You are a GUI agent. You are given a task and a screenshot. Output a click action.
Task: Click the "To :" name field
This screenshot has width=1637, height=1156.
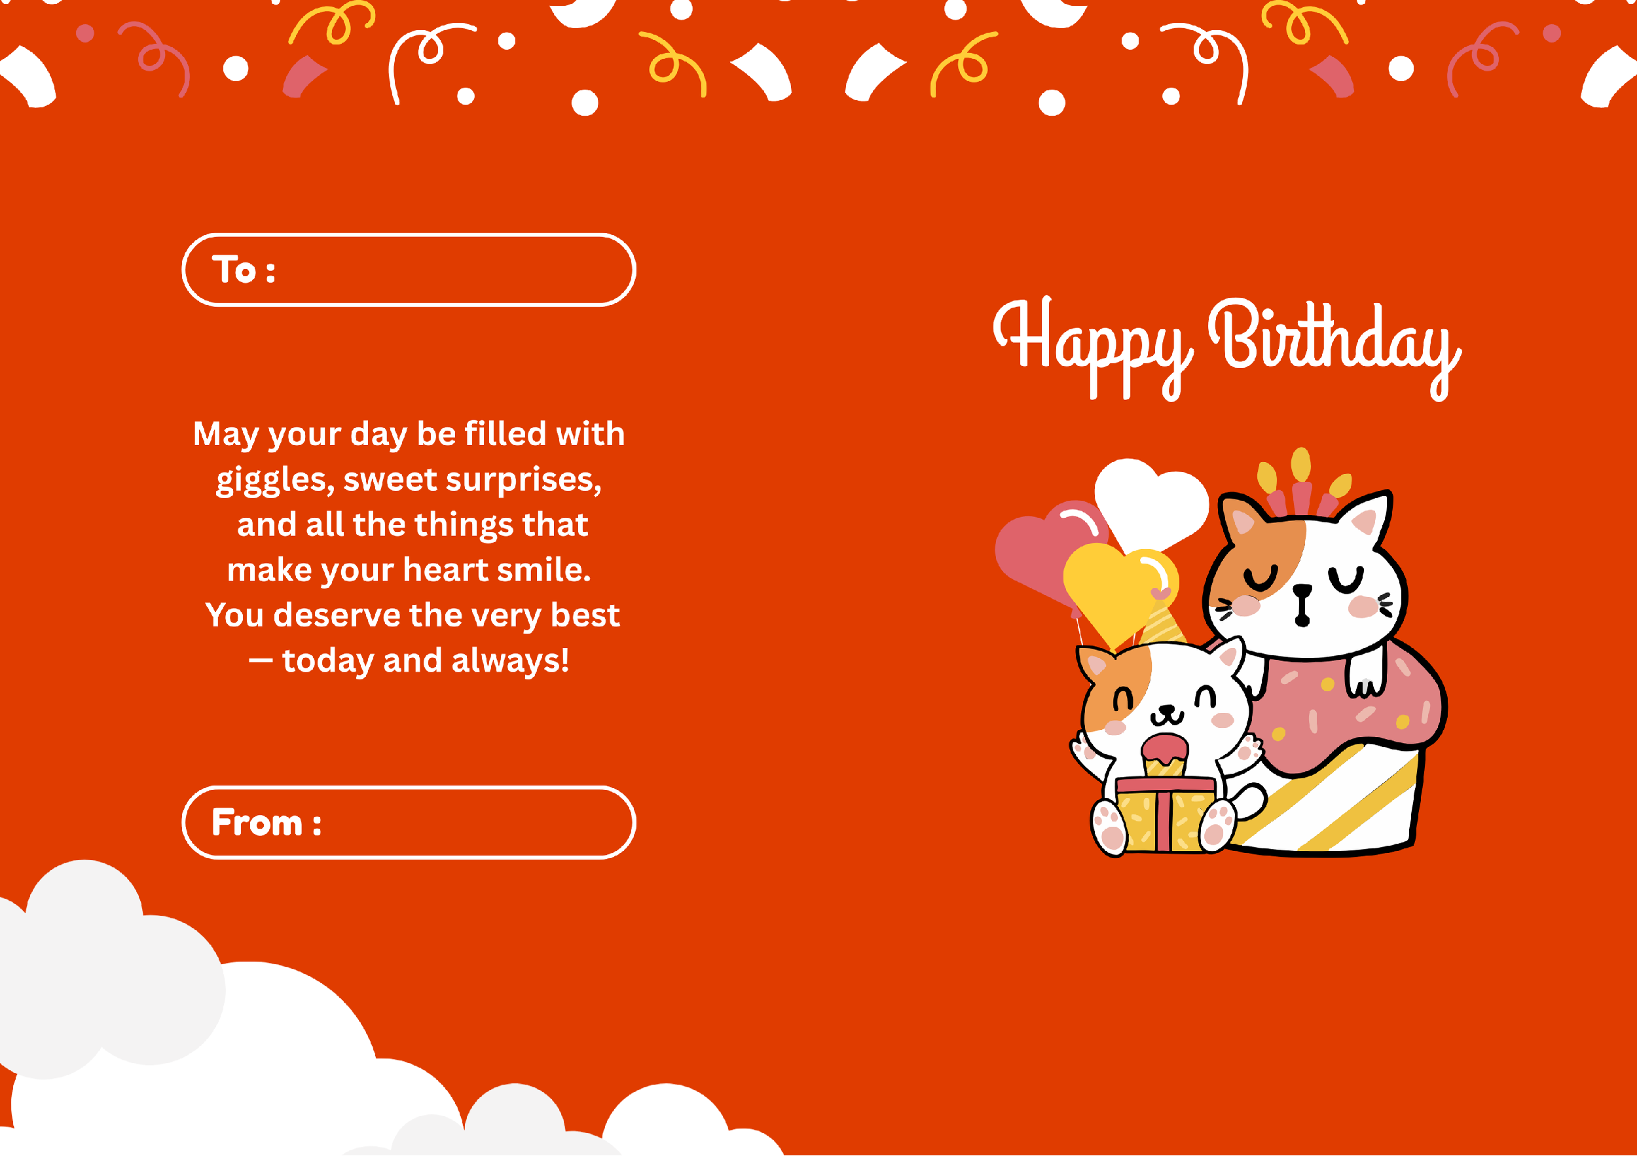tap(409, 270)
